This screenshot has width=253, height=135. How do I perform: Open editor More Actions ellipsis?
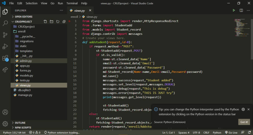(x=248, y=10)
